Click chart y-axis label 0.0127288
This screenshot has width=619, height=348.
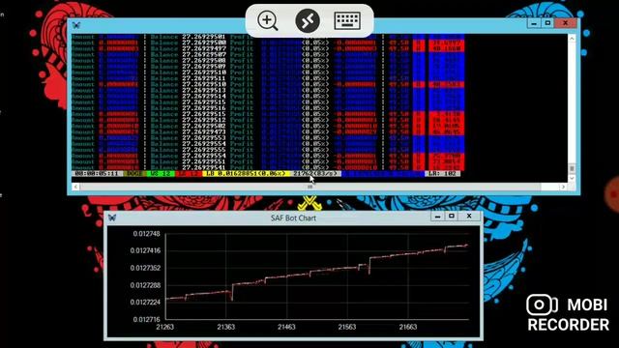point(145,285)
